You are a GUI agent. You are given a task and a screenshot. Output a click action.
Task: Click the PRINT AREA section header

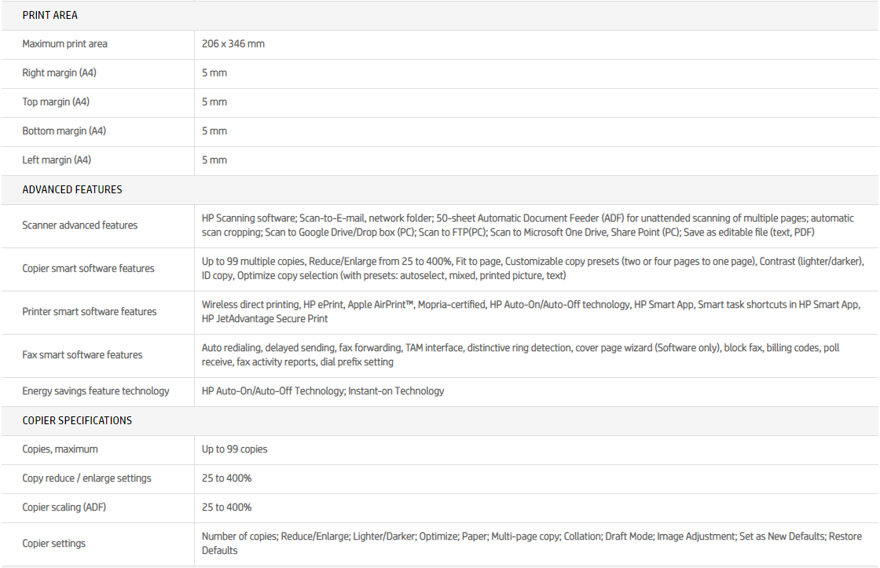click(x=49, y=15)
